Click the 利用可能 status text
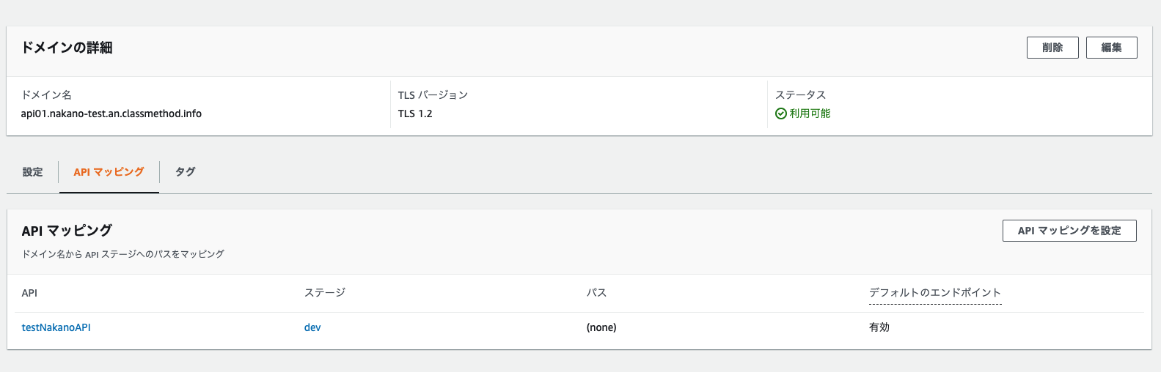The image size is (1161, 372). click(x=810, y=114)
